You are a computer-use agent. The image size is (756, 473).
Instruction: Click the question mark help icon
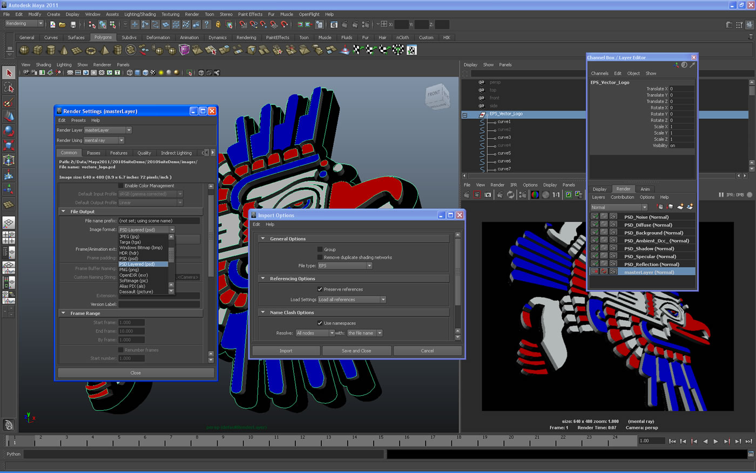[x=206, y=24]
